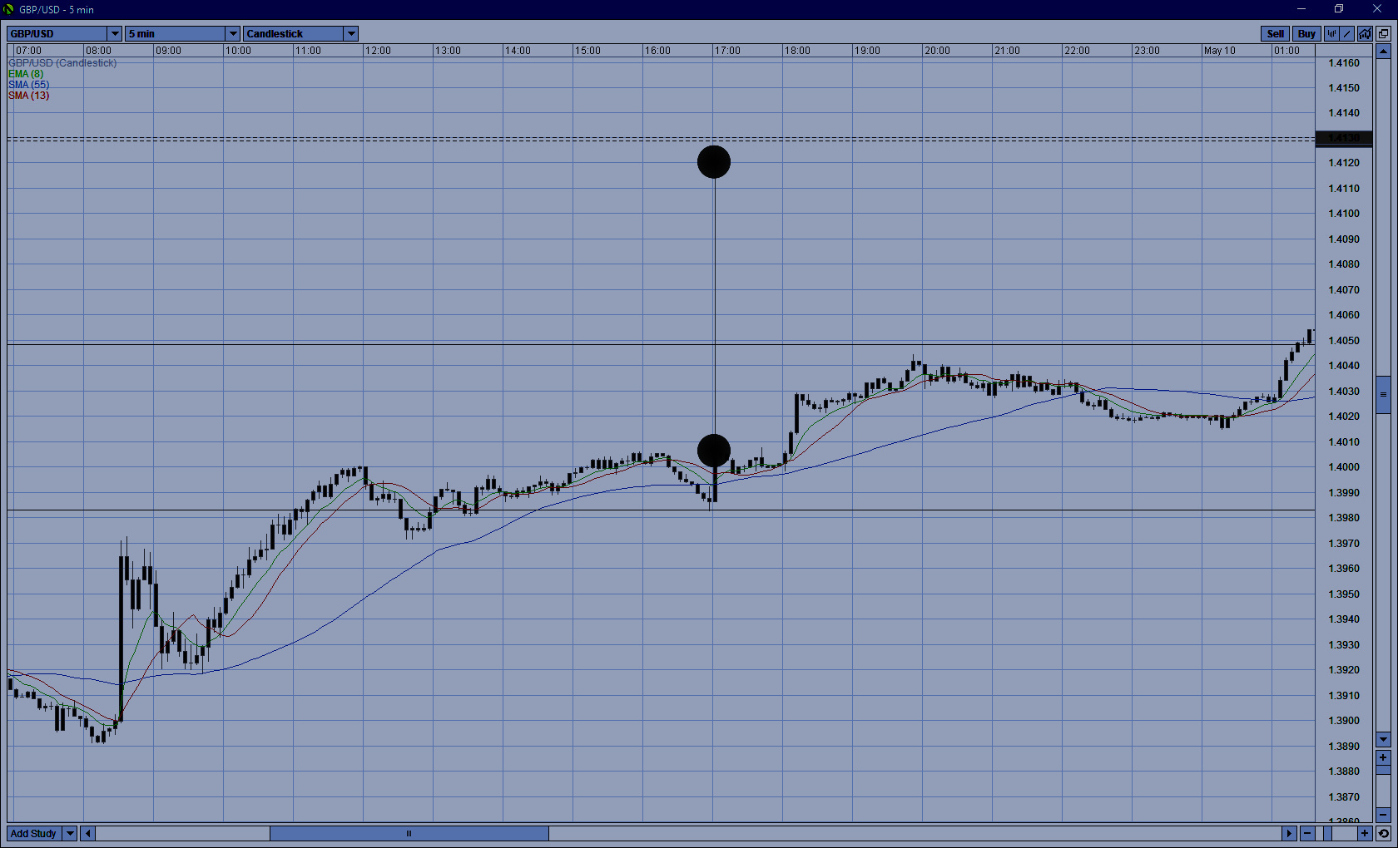Screen dimensions: 1398x848
Task: Open the Candlestick chart type dropdown
Action: [351, 34]
